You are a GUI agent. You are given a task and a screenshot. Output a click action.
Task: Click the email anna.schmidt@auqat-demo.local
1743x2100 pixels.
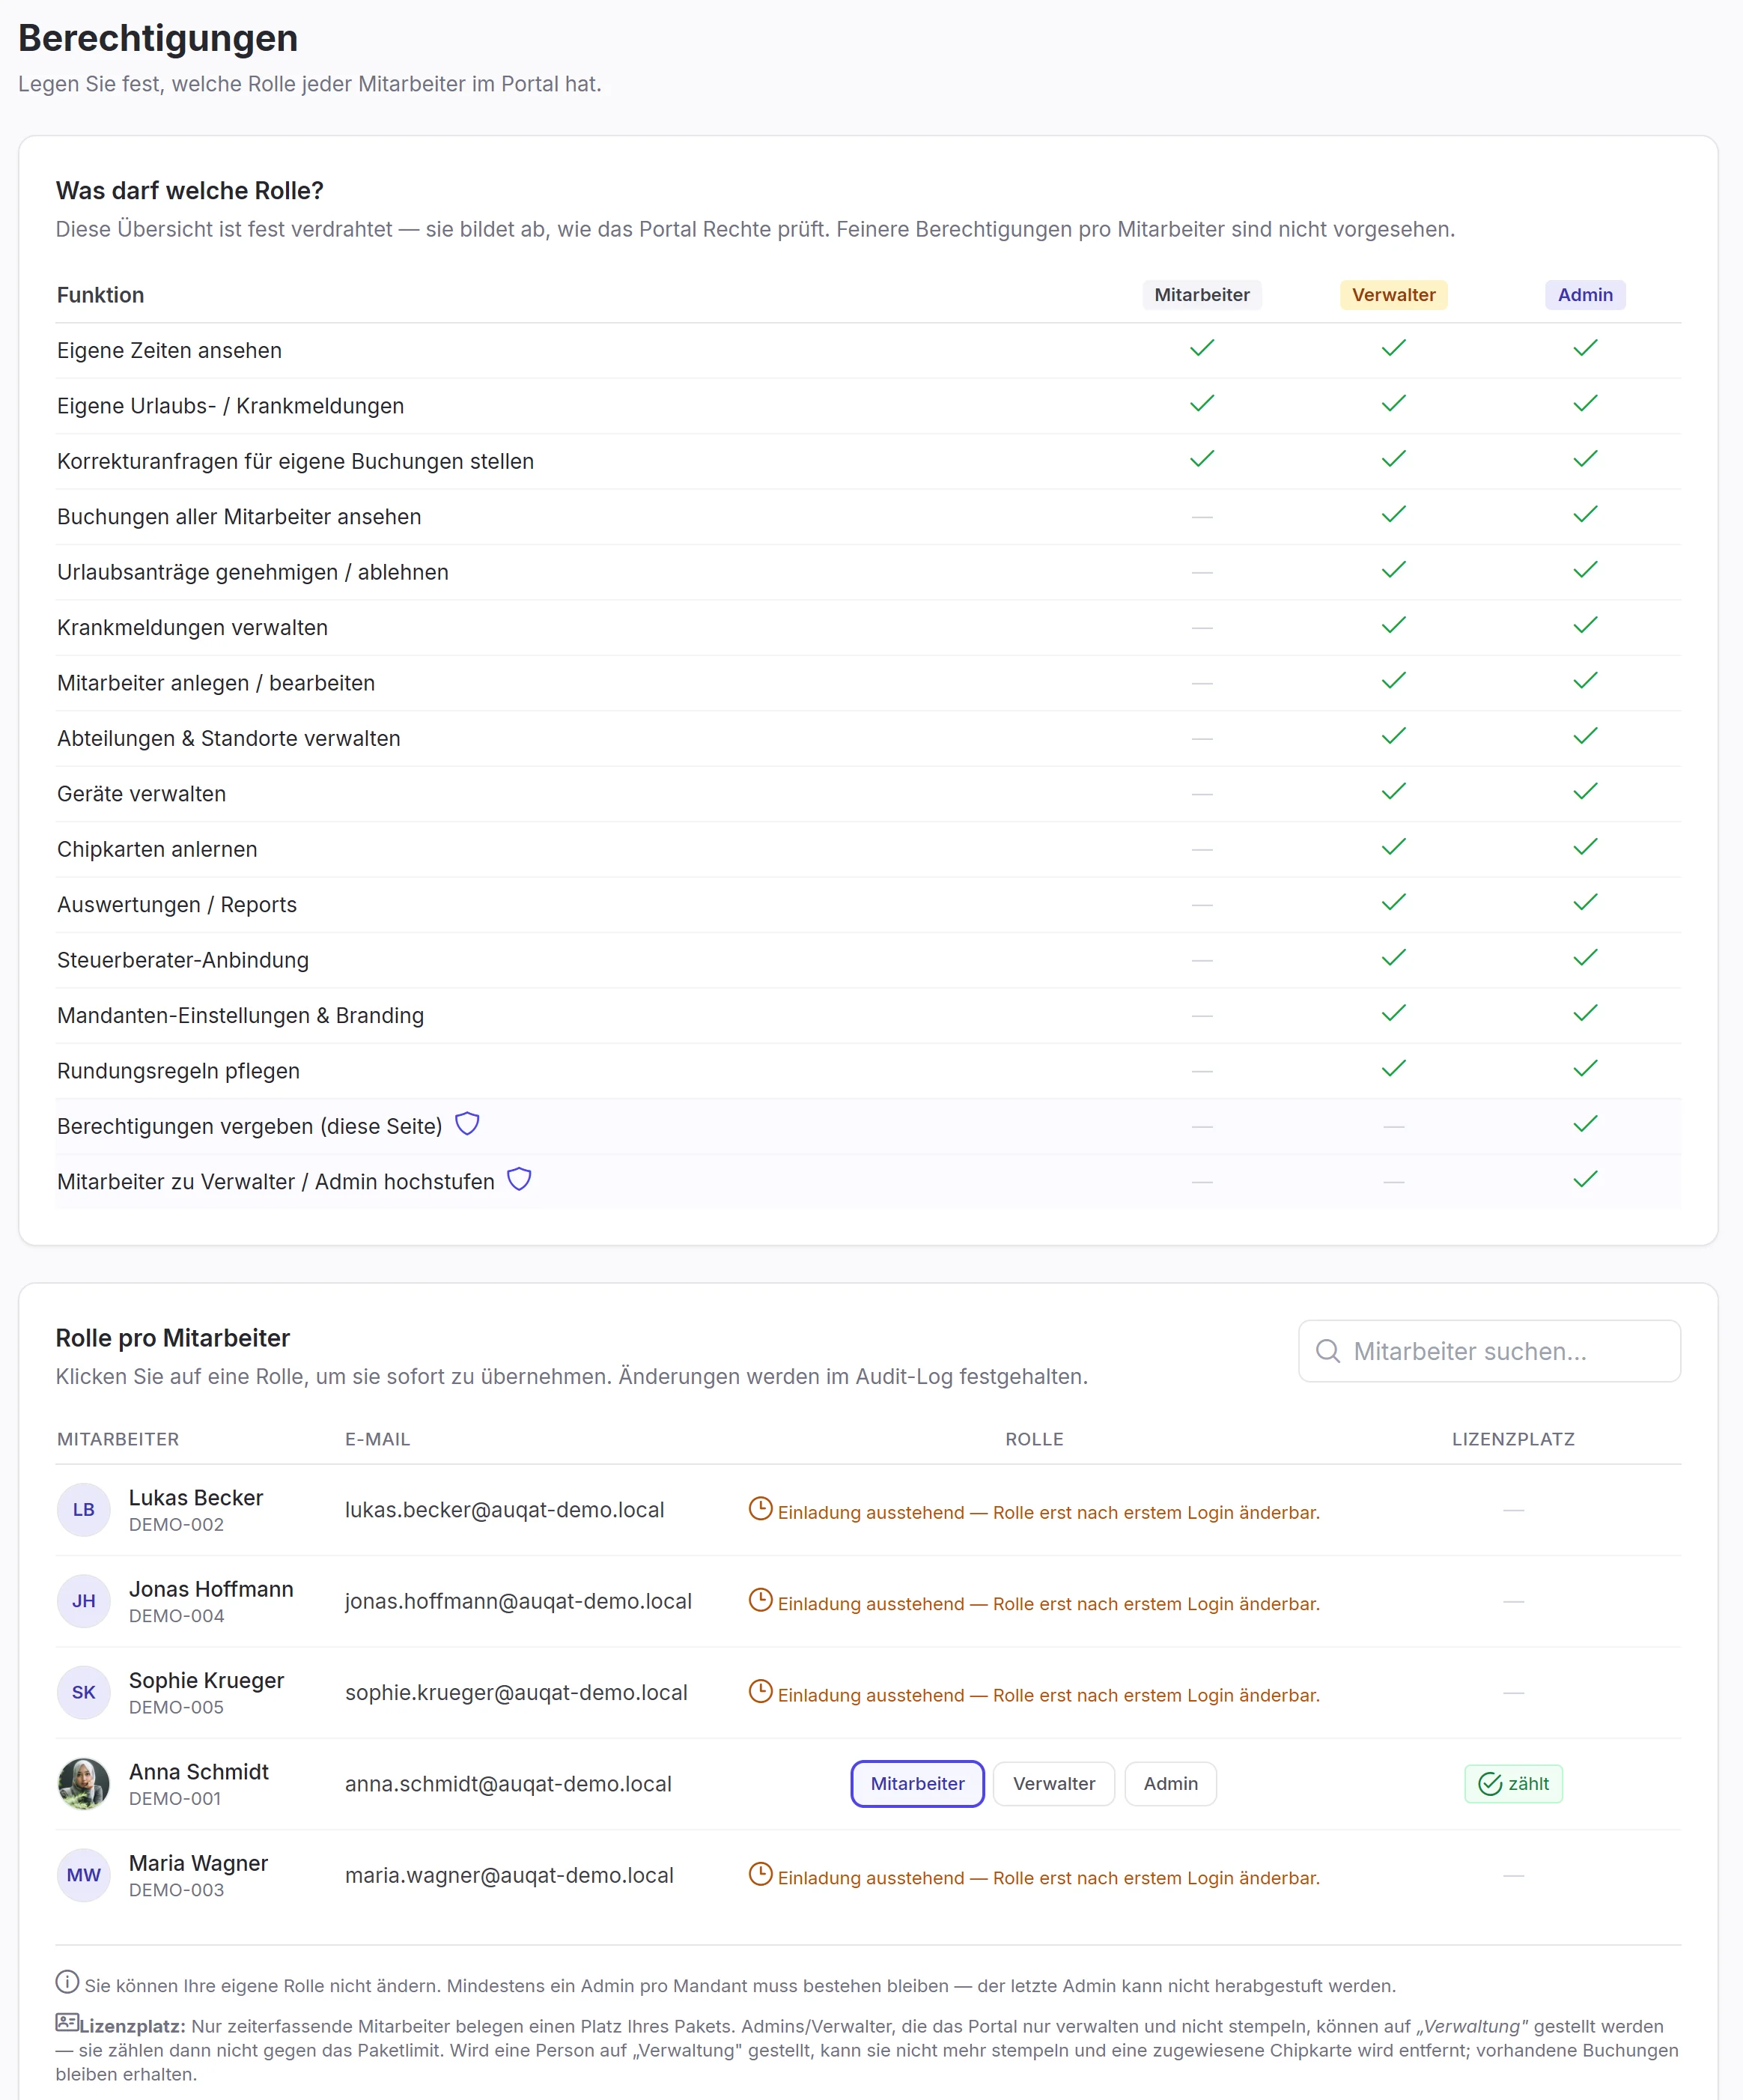coord(508,1784)
